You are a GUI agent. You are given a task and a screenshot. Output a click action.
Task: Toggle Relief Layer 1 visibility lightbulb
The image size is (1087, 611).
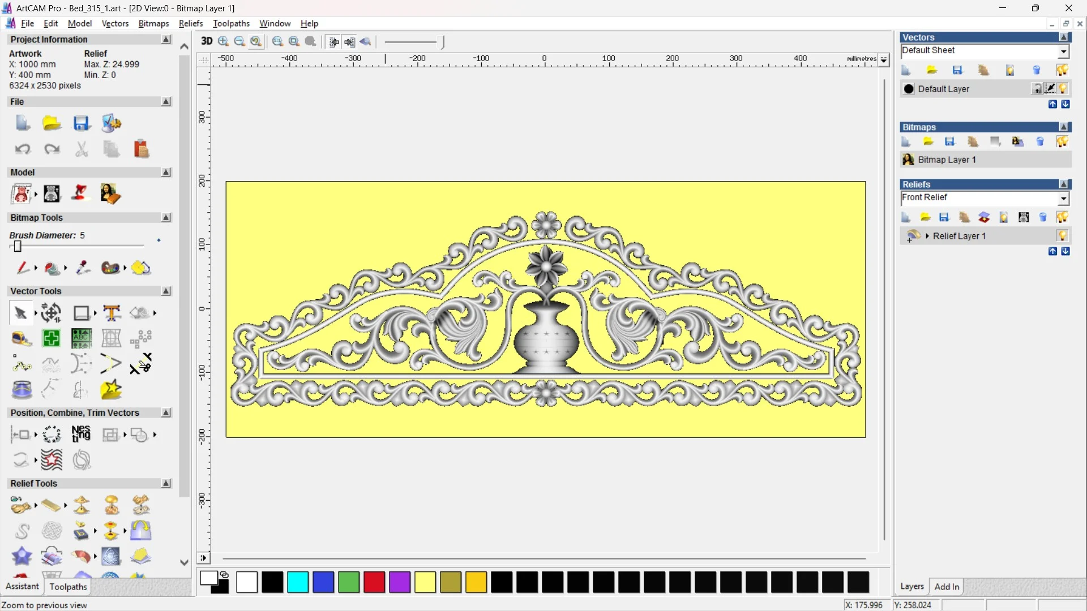[1062, 236]
